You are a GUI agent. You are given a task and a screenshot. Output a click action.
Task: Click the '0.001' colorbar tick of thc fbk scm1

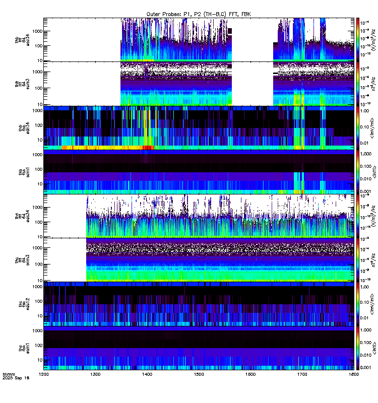point(366,368)
